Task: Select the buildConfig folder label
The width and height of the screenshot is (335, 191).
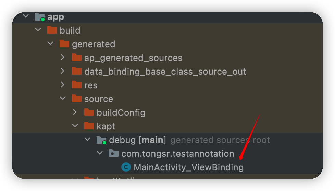Action: 121,113
